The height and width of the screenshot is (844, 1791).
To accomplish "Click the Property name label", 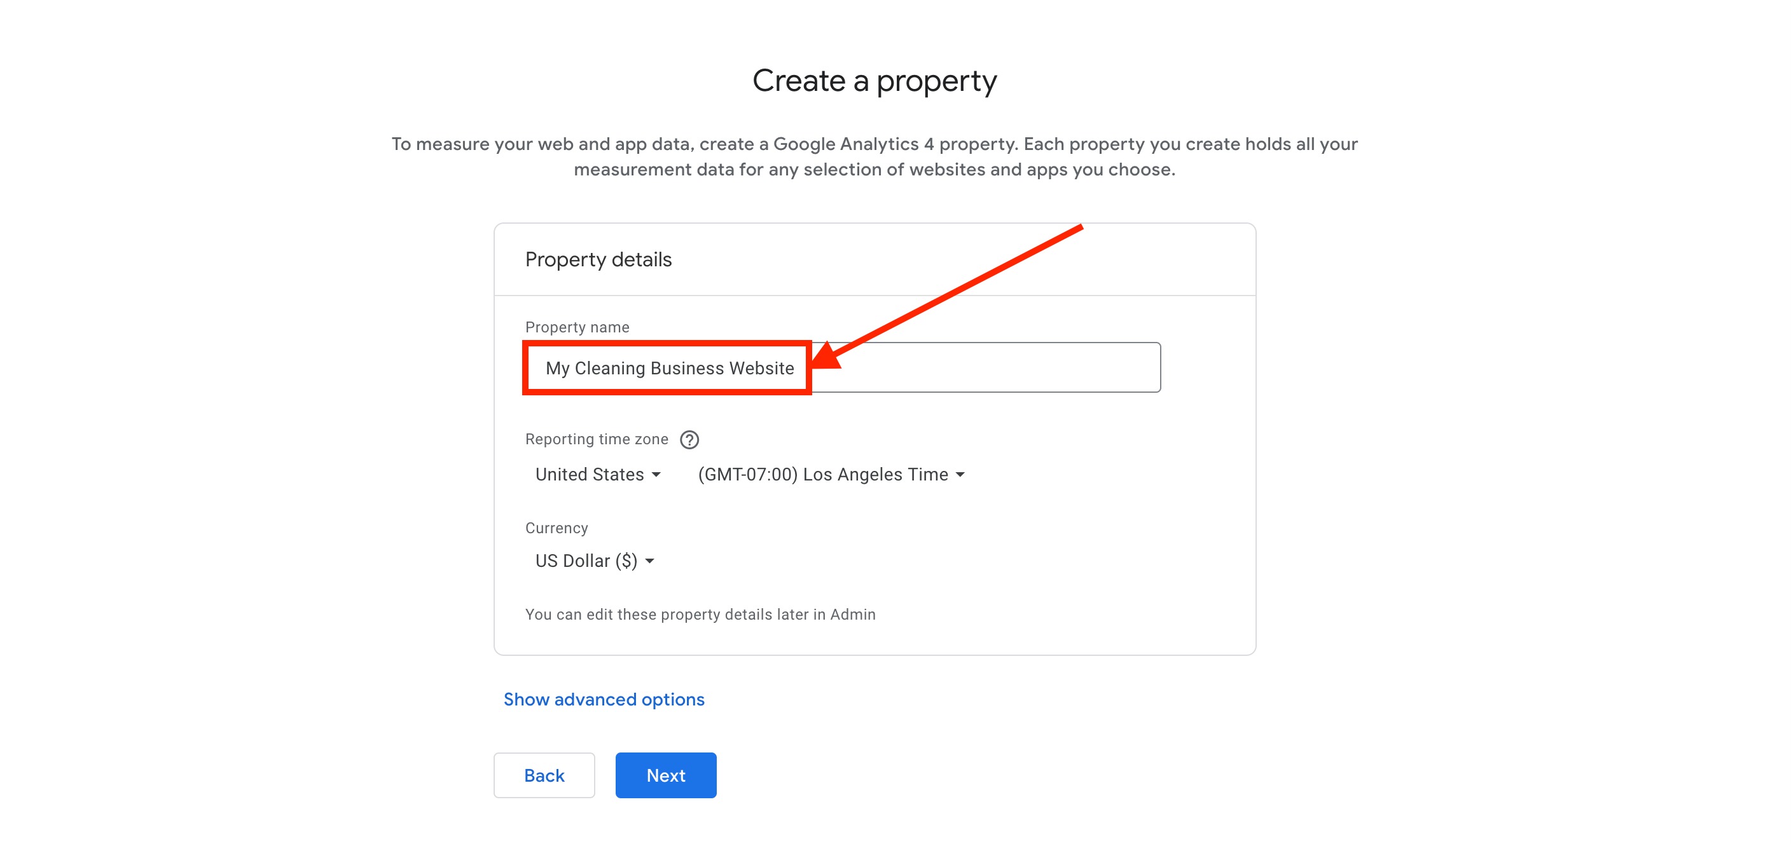I will click(577, 327).
